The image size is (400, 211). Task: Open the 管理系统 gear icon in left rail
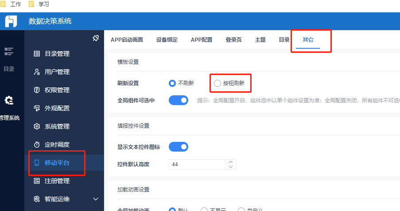pos(9,100)
